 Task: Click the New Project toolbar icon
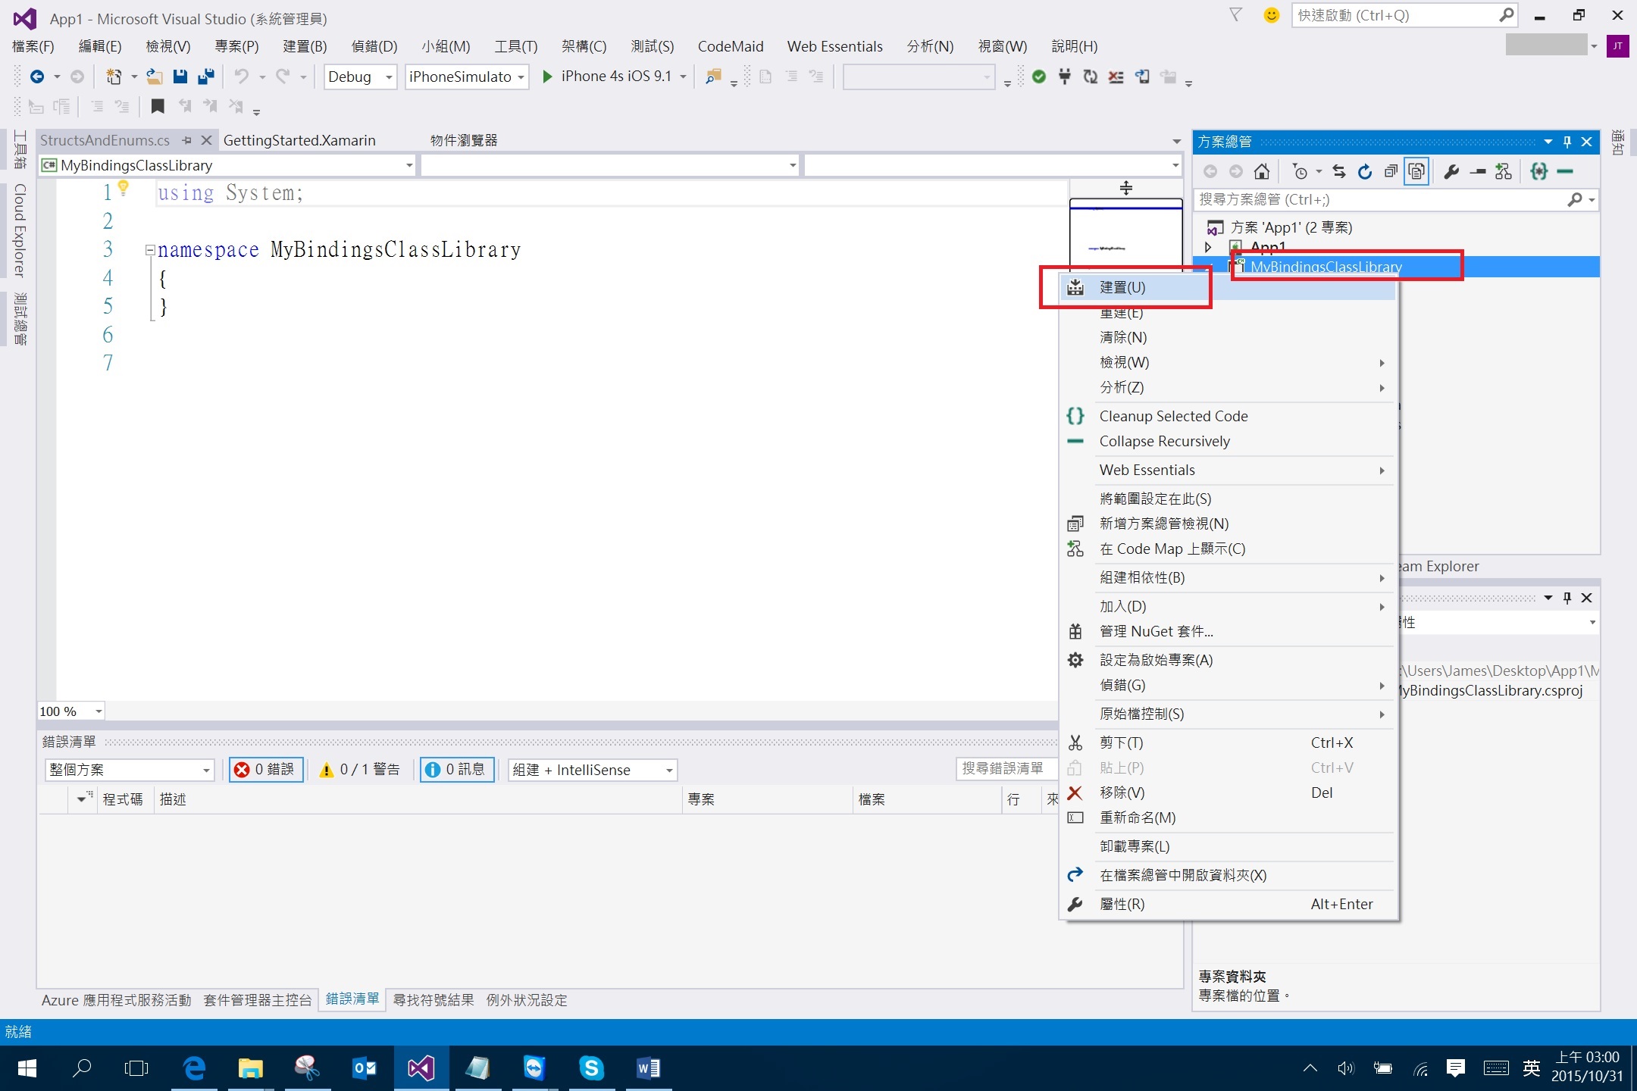pyautogui.click(x=114, y=77)
